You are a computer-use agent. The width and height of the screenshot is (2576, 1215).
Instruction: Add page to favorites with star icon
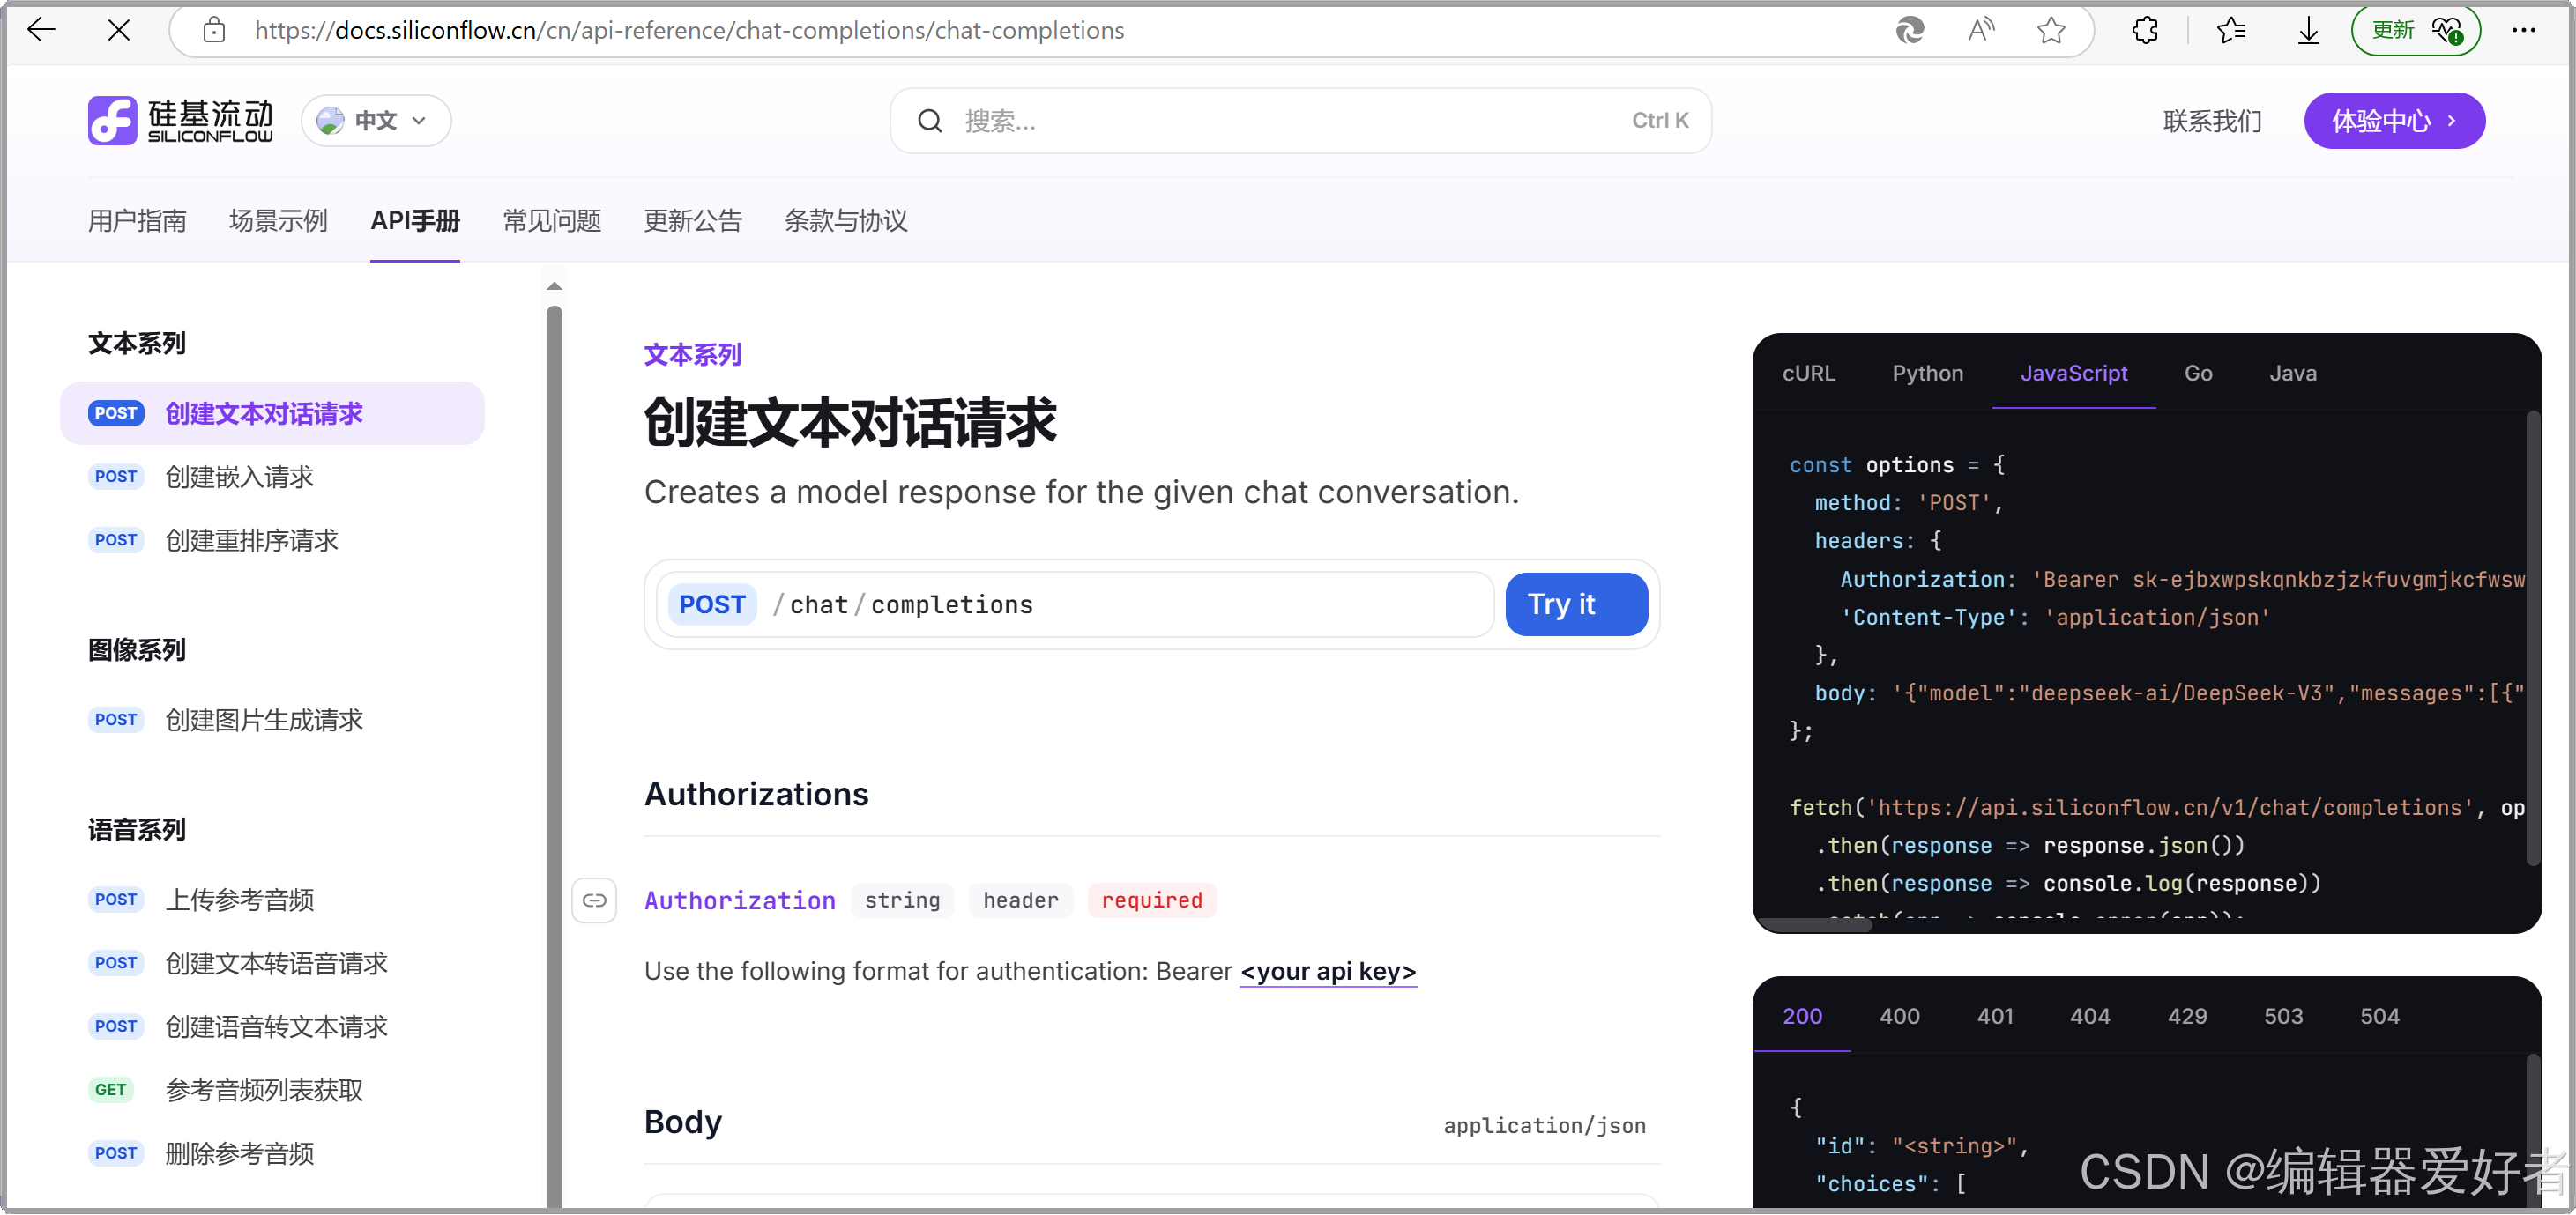coord(2051,30)
